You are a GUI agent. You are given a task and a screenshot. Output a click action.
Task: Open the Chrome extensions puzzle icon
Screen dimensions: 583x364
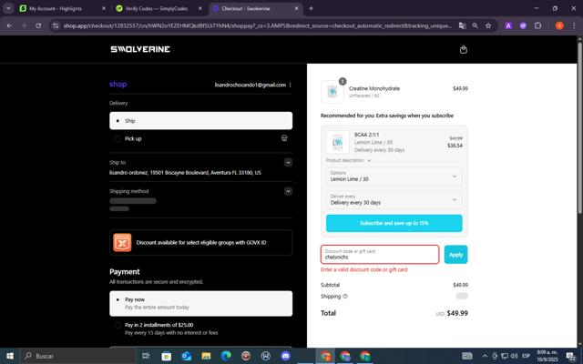point(537,25)
